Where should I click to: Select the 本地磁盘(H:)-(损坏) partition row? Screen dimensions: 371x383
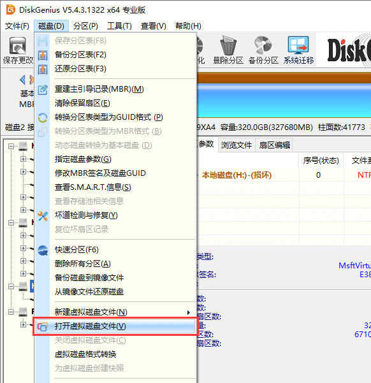[x=284, y=175]
